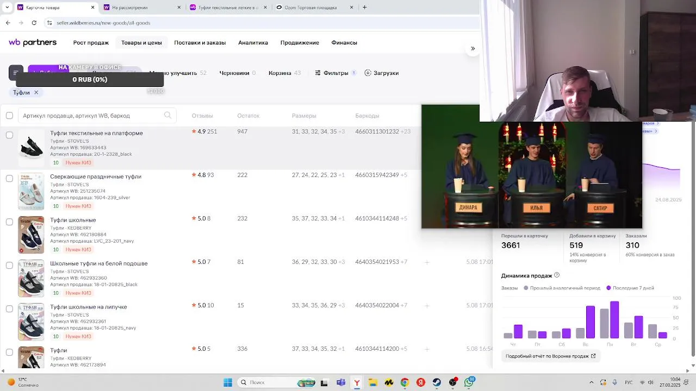Viewport: 696px width, 391px height.
Task: Expand the header with double-chevron icon
Action: (x=473, y=48)
